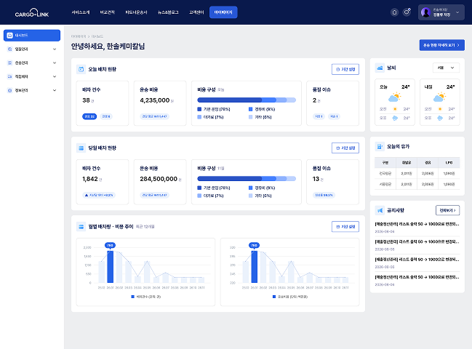The image size is (472, 349).
Task: Open the notification bell in header
Action: pyautogui.click(x=394, y=12)
